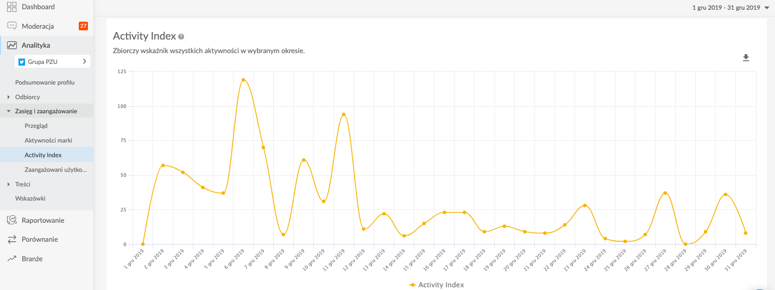This screenshot has height=290, width=775.
Task: Click the Moderacja chat bubble icon
Action: (11, 26)
